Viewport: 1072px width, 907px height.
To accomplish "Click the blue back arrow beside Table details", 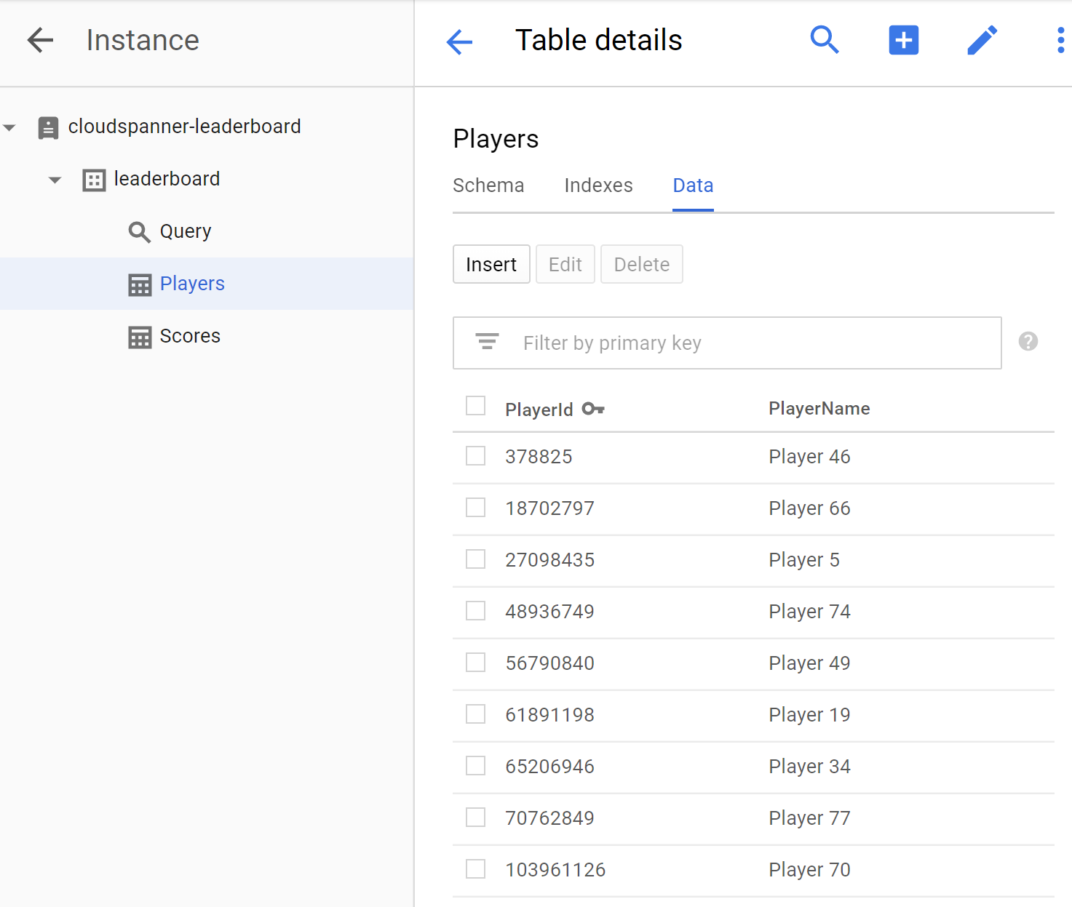I will click(459, 41).
